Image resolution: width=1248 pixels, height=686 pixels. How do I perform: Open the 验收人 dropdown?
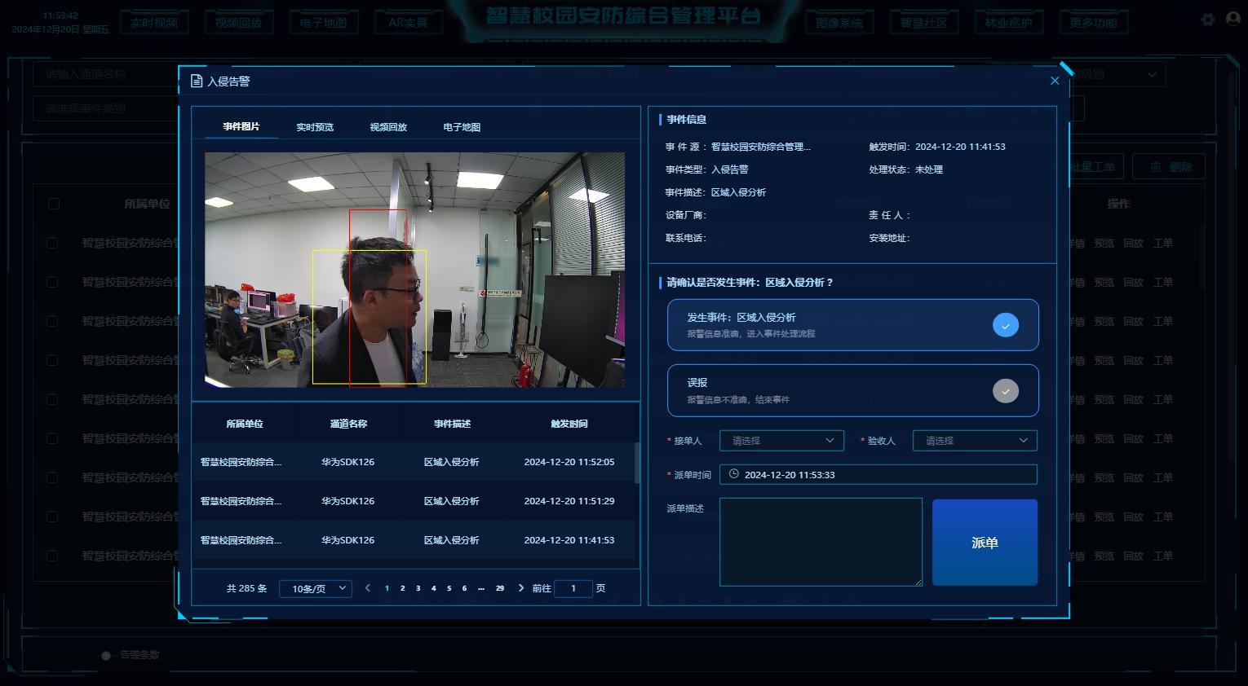click(975, 441)
